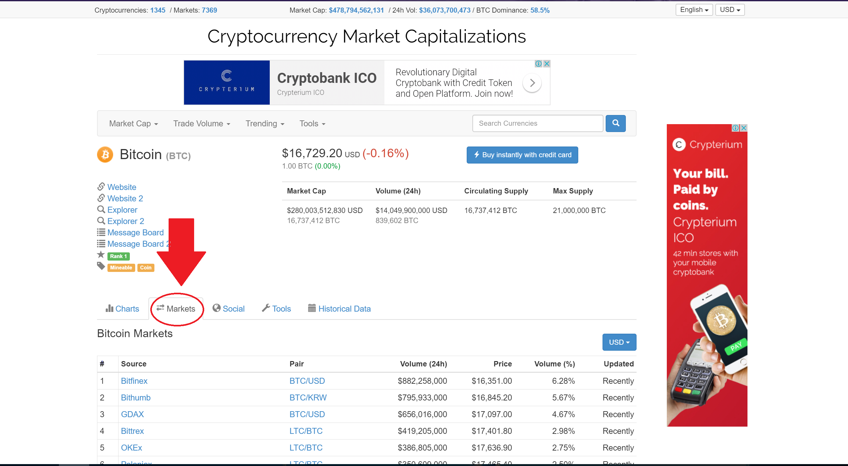The image size is (848, 466).
Task: Click LTC/BTC pair in OKEx row
Action: 306,448
